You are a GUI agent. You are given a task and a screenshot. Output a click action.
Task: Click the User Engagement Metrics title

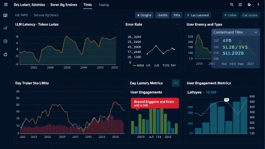(x=209, y=83)
